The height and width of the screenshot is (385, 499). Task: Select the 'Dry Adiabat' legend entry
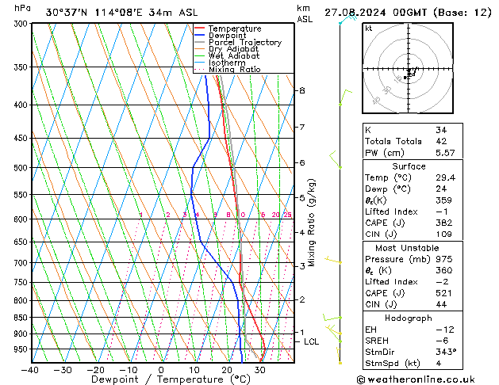pos(233,49)
